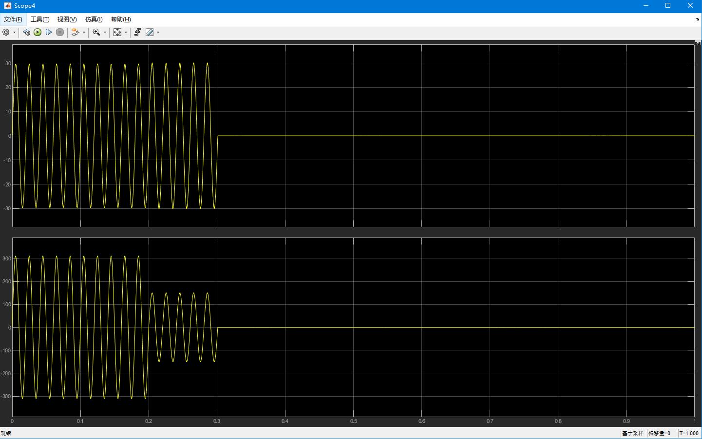Click the highlight Simulink block icon

75,32
